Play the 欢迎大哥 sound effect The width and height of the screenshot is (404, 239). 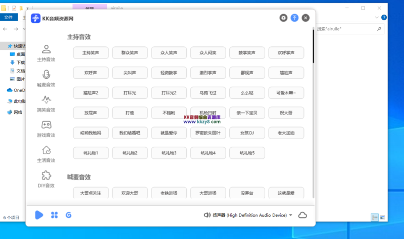point(130,193)
